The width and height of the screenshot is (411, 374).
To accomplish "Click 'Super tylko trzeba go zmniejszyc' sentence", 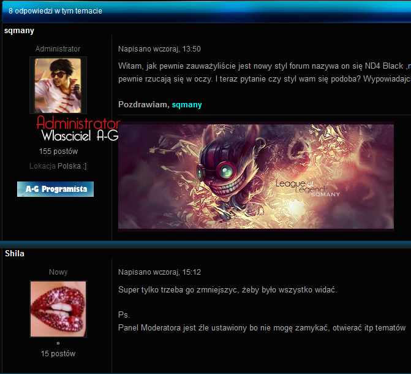I will point(227,290).
